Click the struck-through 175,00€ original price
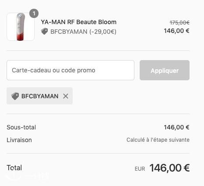Viewport: 204px width, 186px height. 179,23
